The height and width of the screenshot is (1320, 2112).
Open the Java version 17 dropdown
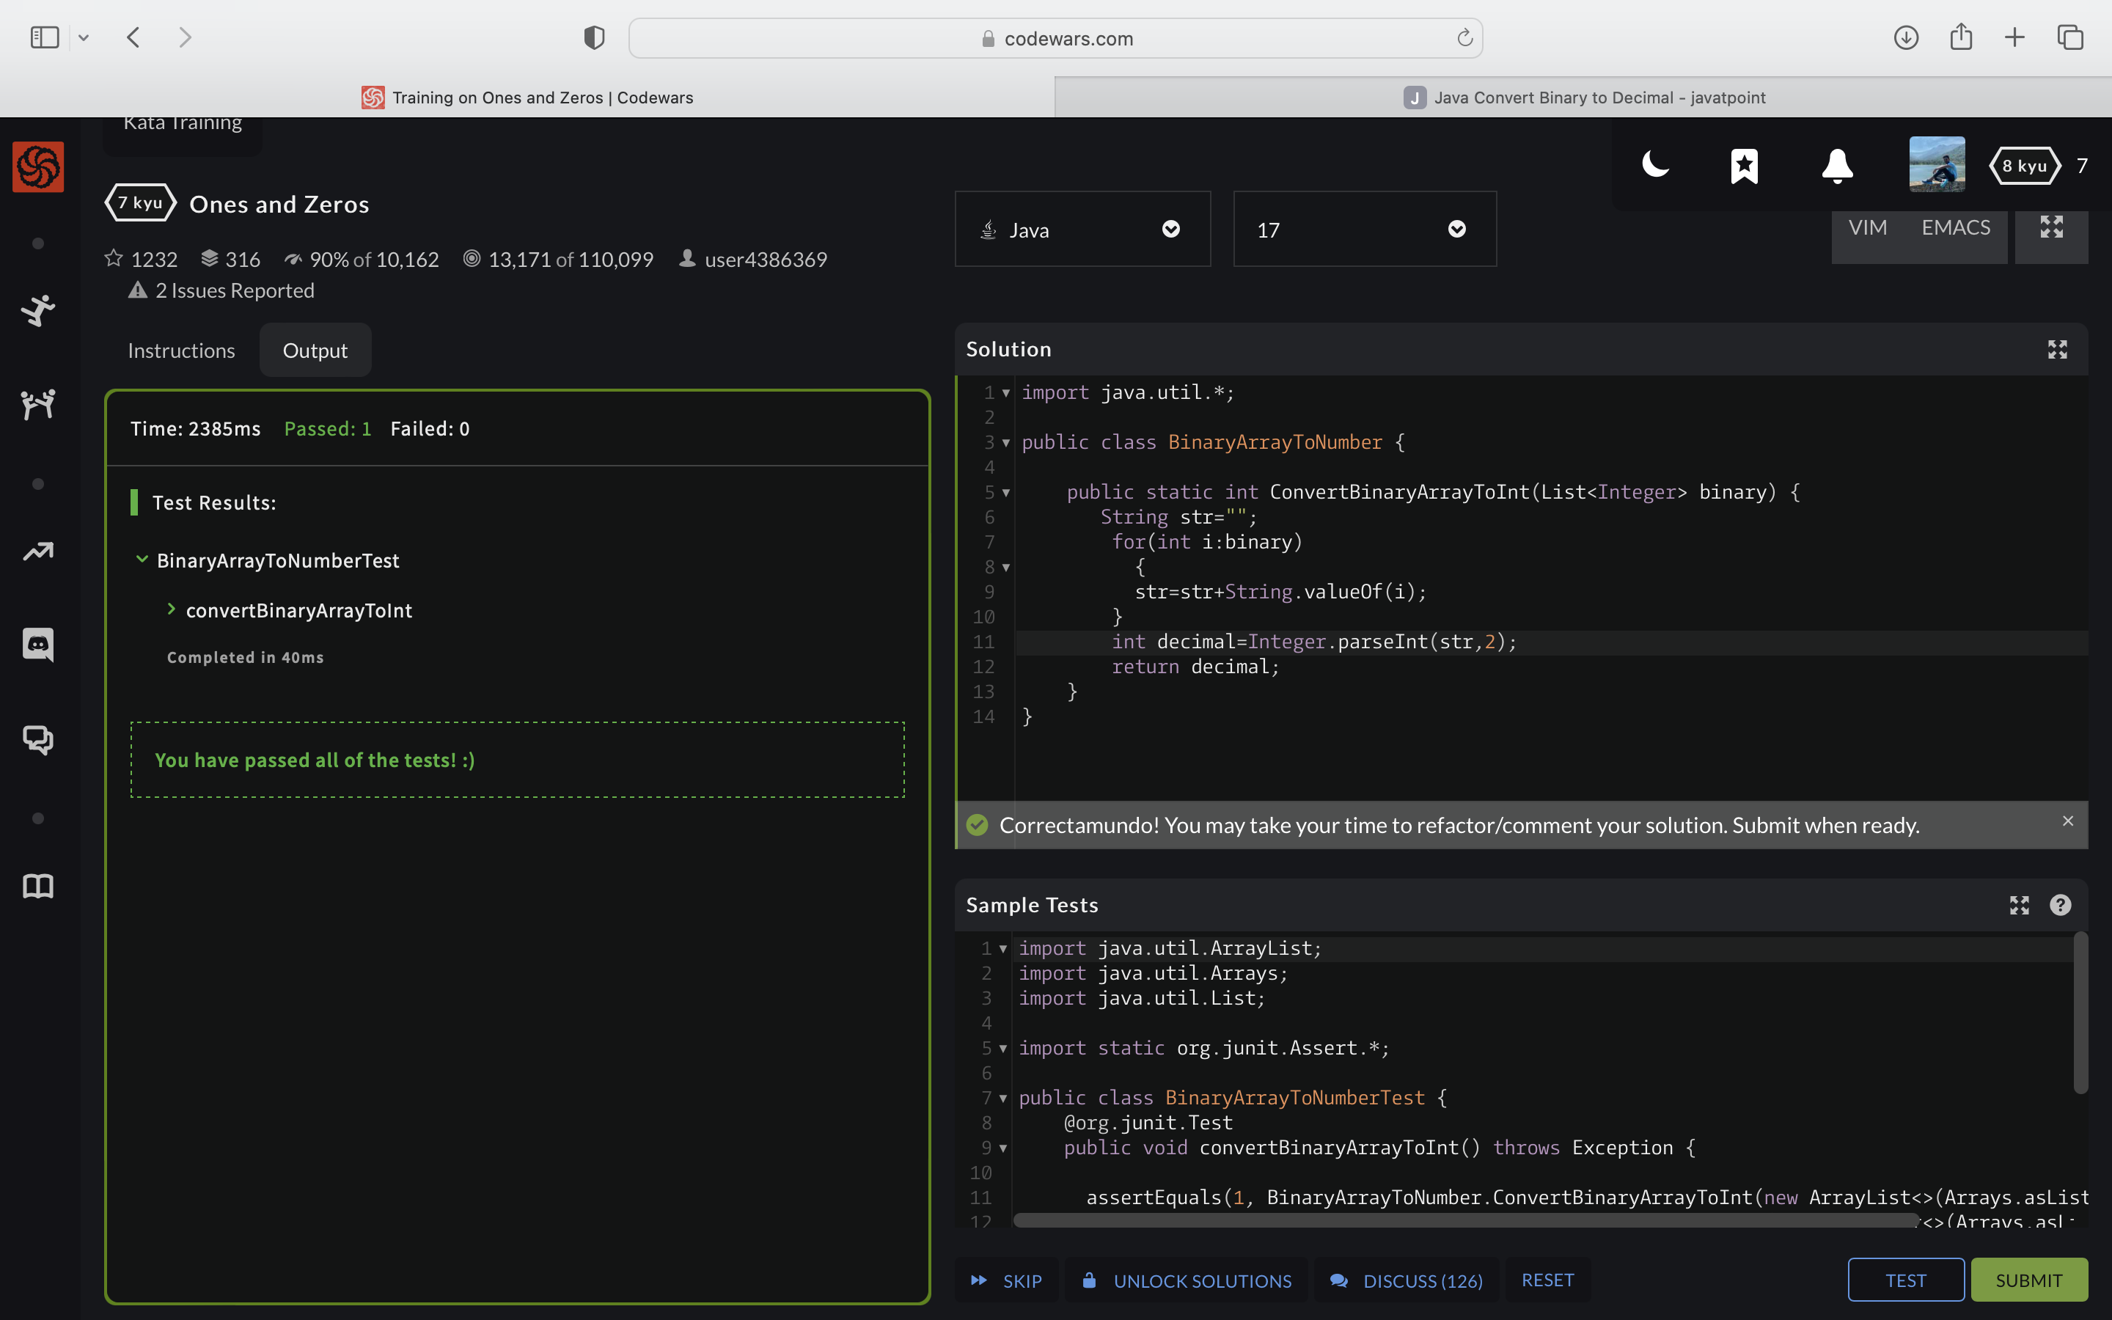(x=1364, y=230)
